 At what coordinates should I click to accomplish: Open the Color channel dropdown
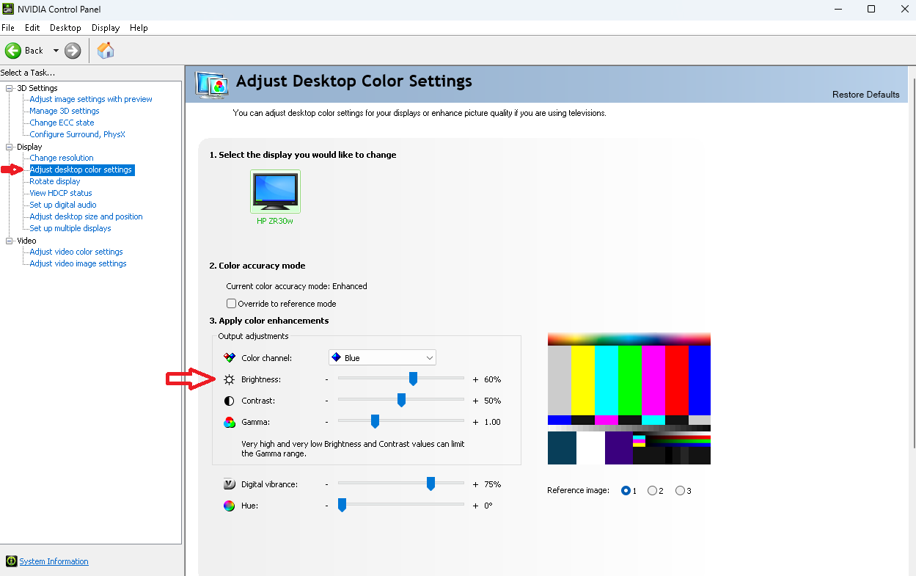382,358
